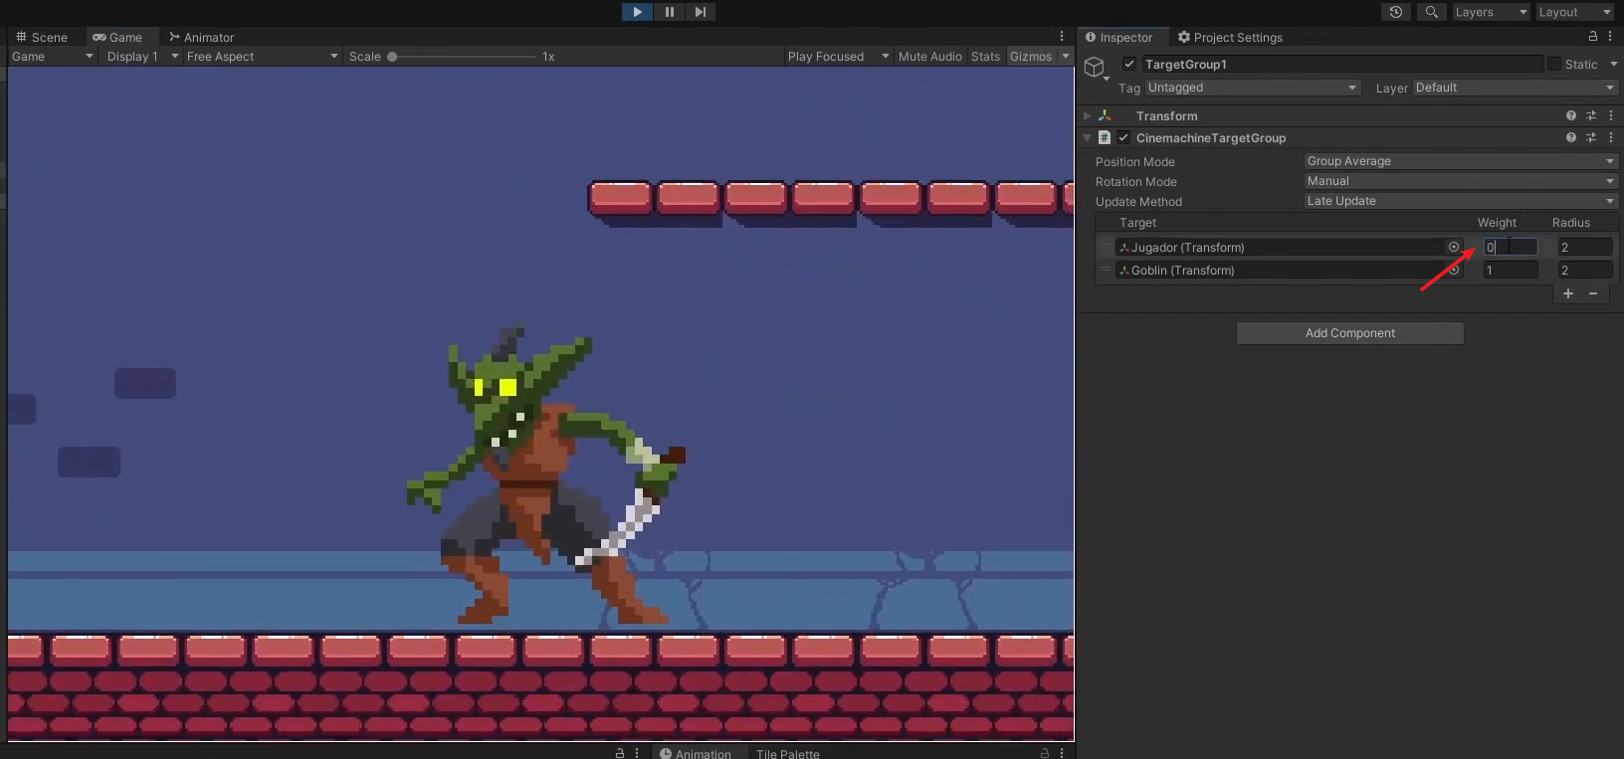The image size is (1624, 759).
Task: Click the Jugador Weight field
Action: click(x=1511, y=247)
